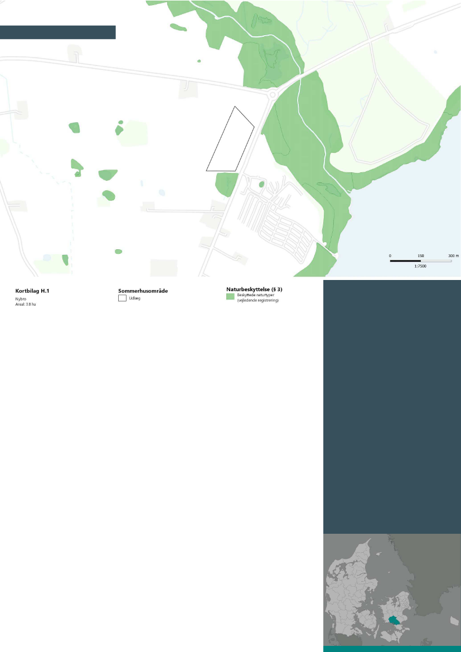Click the dark blue title bar at top-left
461x652 pixels.
coord(57,32)
